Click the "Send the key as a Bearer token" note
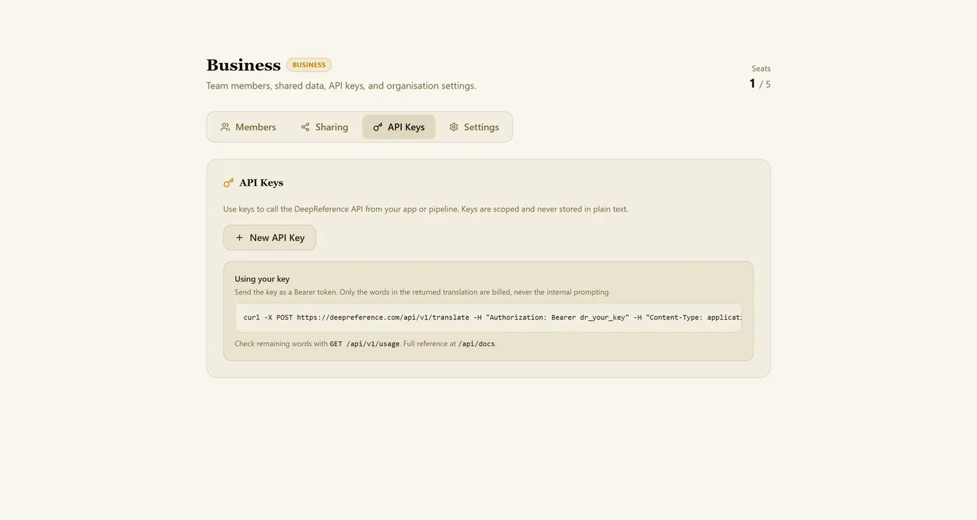This screenshot has height=520, width=977. tap(422, 292)
